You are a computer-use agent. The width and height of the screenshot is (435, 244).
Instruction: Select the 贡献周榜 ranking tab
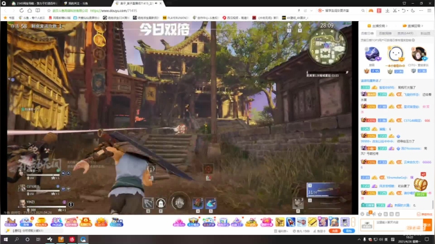385,33
